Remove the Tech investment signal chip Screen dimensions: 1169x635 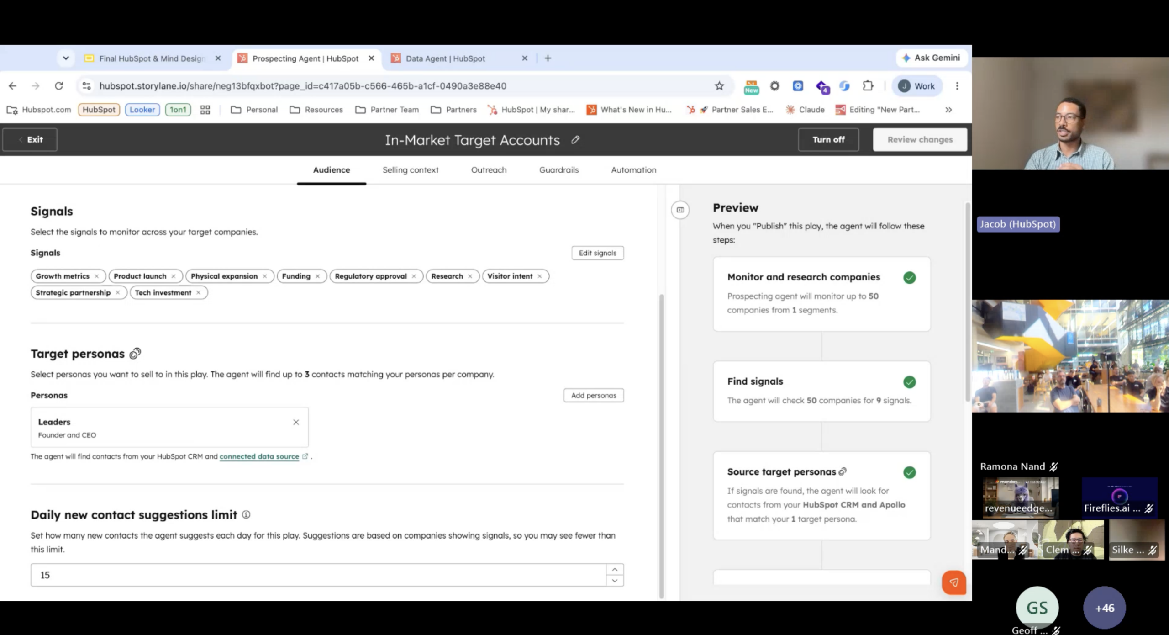[x=198, y=292]
